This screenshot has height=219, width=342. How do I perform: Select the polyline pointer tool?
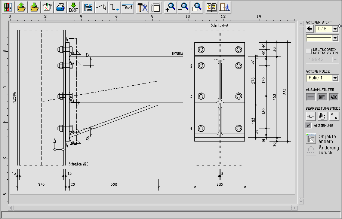point(101,7)
